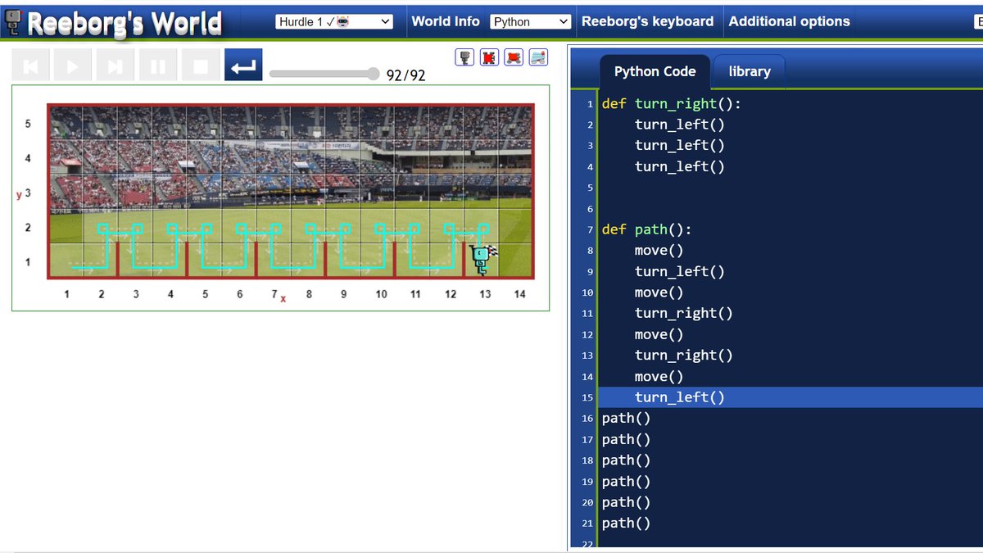
Task: Click the light blue robot model icon
Action: [538, 57]
